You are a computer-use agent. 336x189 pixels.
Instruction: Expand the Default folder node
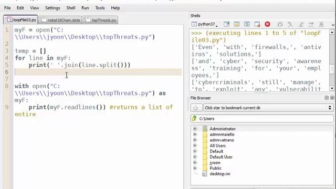195,151
